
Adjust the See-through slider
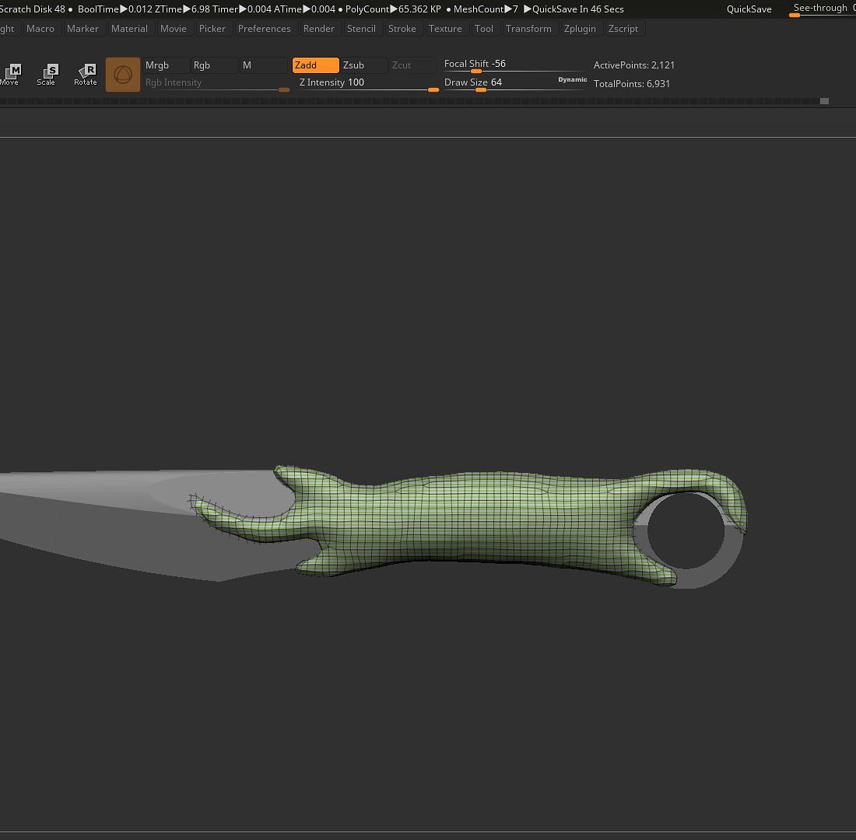tap(823, 9)
